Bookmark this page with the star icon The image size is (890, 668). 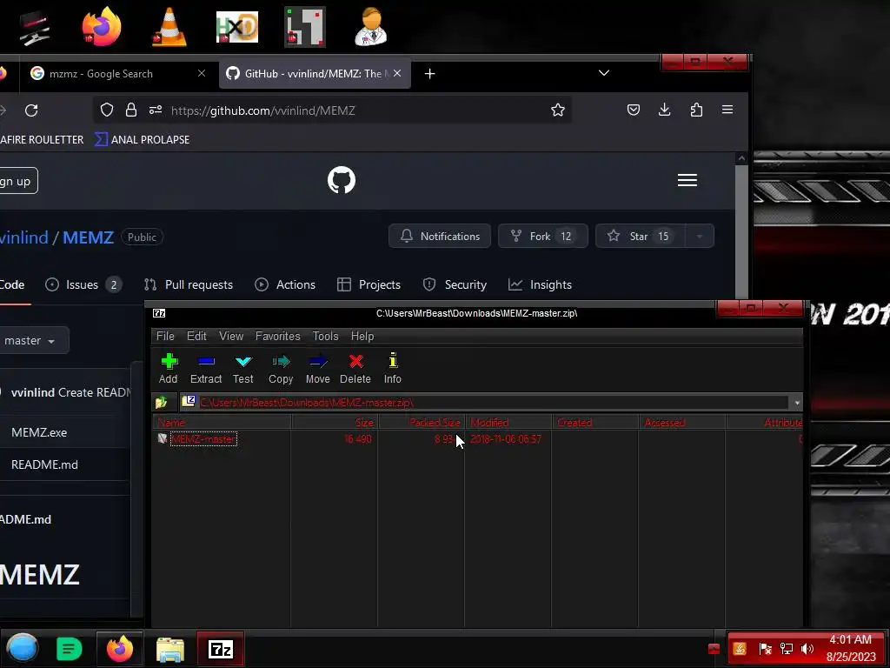tap(558, 110)
